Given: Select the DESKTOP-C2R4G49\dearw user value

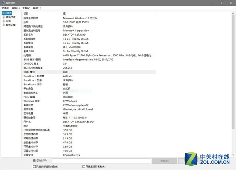Looking at the screenshot, I should [x=78, y=122].
